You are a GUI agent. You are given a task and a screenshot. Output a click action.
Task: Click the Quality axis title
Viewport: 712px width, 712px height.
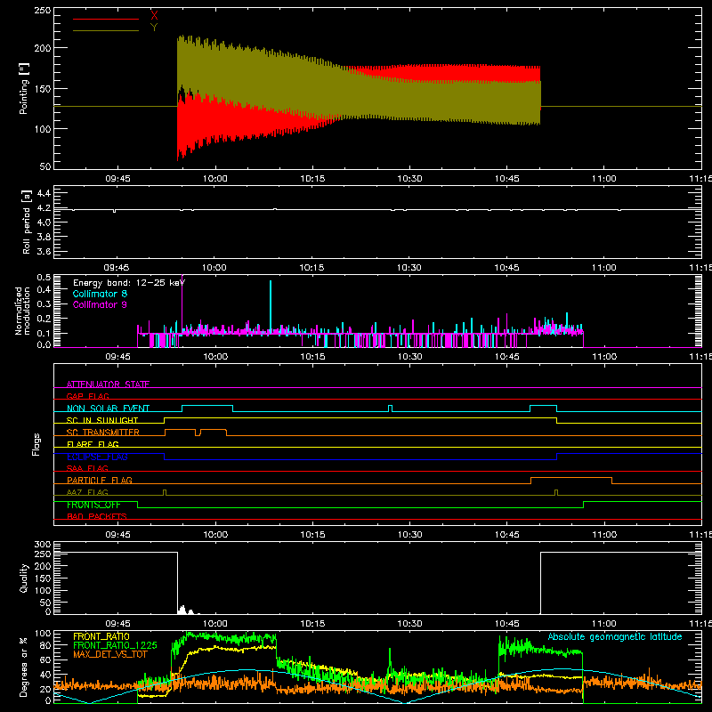pyautogui.click(x=24, y=578)
